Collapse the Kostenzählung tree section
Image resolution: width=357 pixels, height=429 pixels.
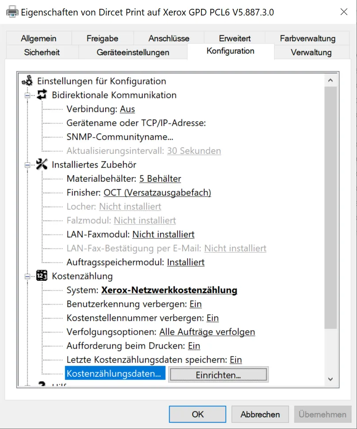point(27,276)
